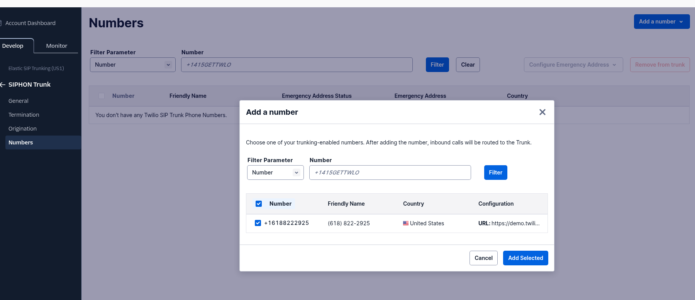Click the Account Dashboard icon in sidebar
Image resolution: width=695 pixels, height=300 pixels.
click(1, 23)
